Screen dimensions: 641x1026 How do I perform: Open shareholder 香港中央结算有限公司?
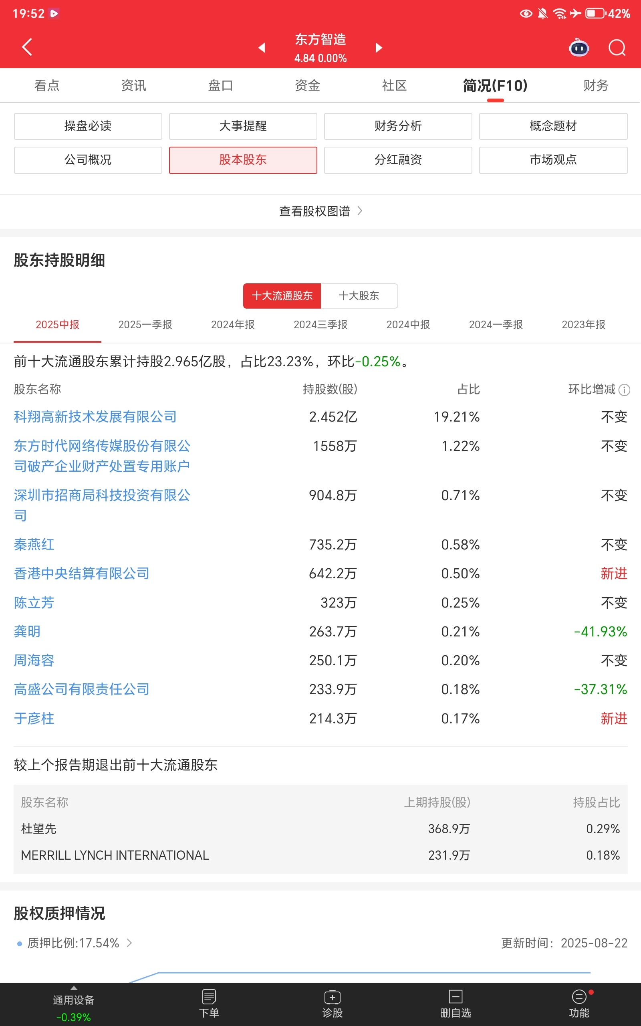pos(81,574)
